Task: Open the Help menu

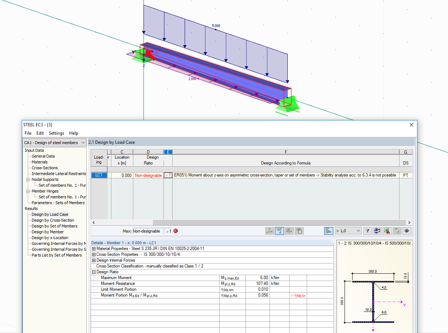Action: coord(74,133)
